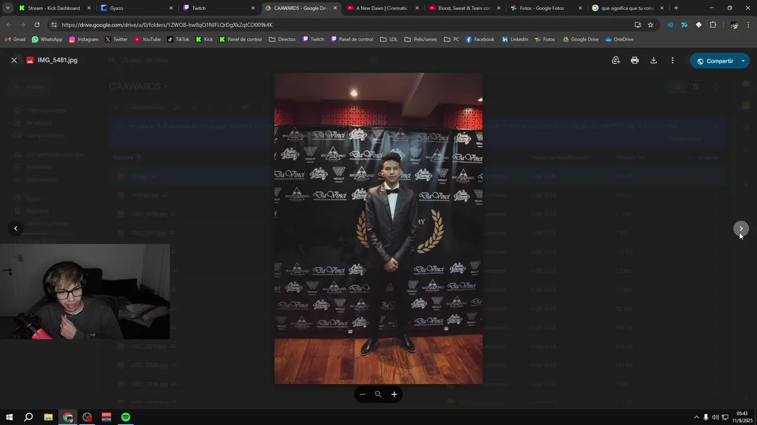Show hidden system tray icons

tap(696, 417)
